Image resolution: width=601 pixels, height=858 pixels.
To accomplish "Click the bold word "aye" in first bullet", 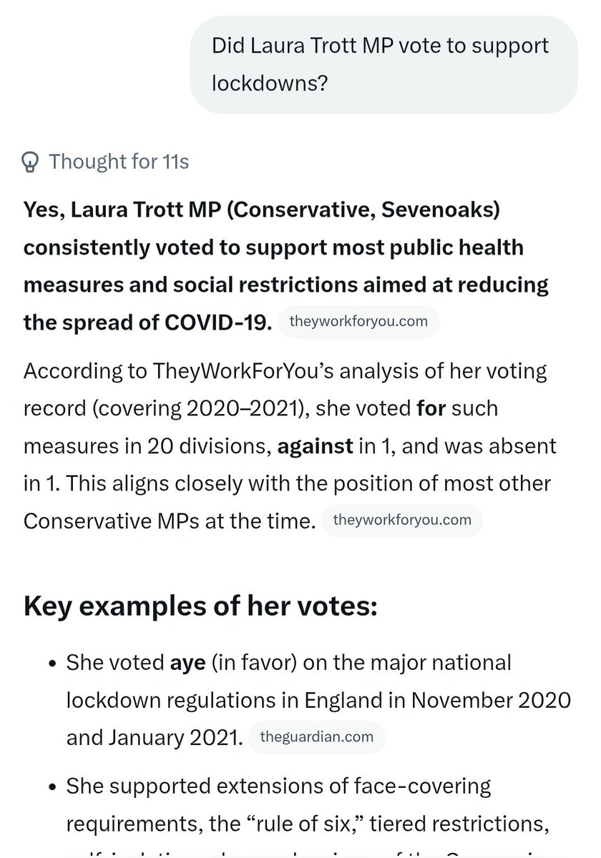I will pyautogui.click(x=187, y=663).
